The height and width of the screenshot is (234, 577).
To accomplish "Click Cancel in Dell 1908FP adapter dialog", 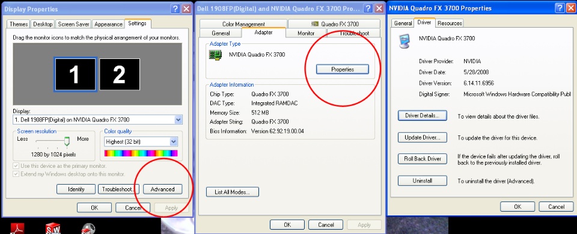I will click(x=326, y=225).
